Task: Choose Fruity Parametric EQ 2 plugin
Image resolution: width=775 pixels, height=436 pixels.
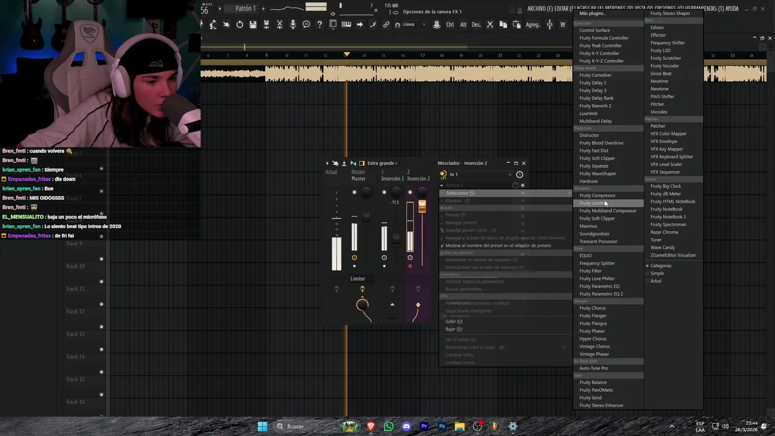Action: pos(601,294)
